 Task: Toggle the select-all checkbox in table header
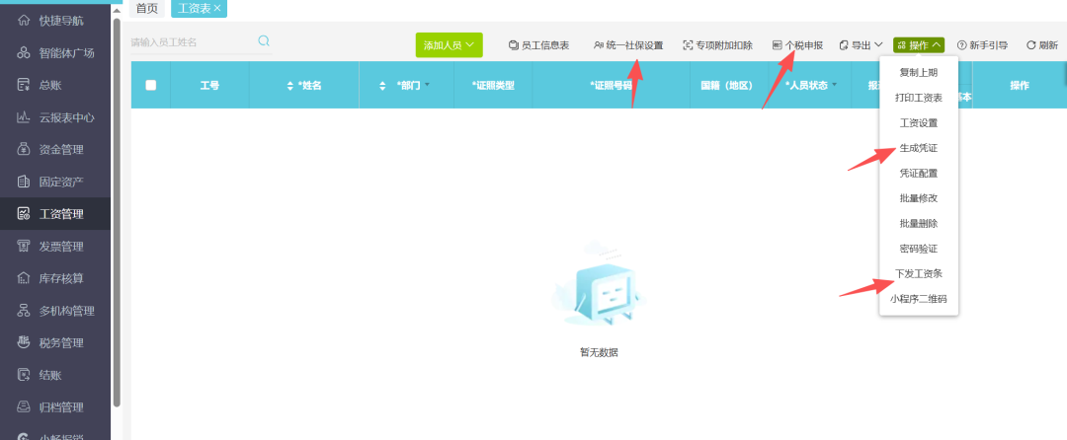[151, 85]
